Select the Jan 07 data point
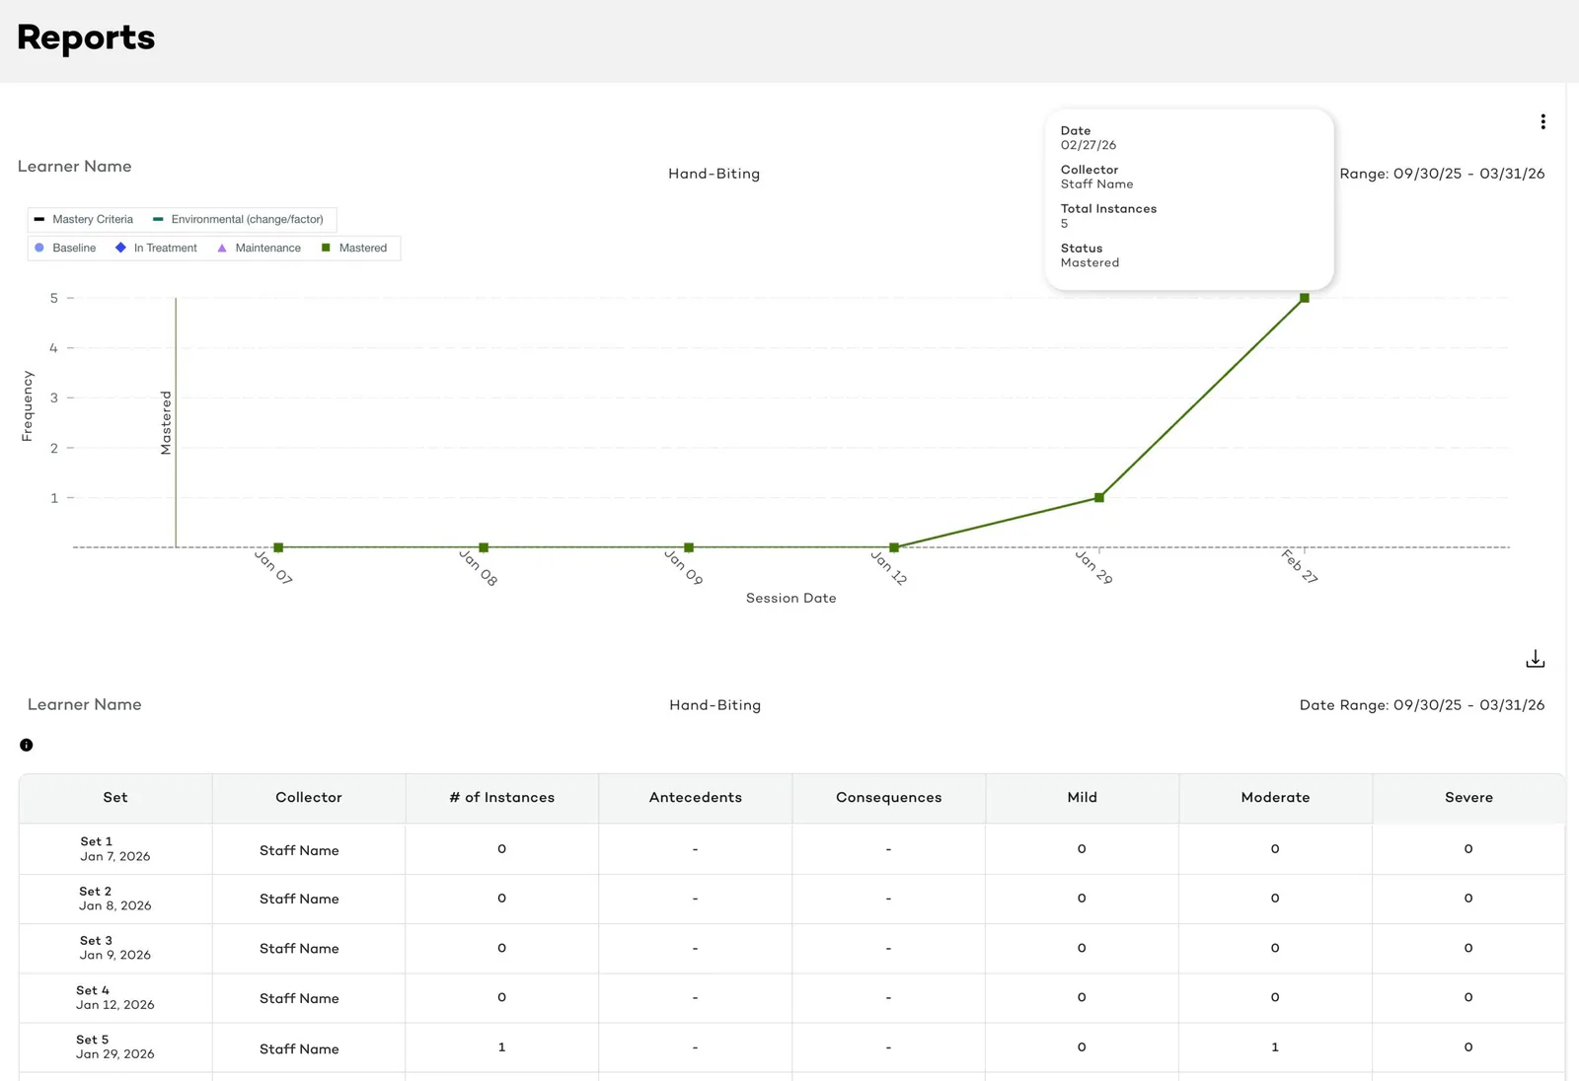 coord(278,547)
